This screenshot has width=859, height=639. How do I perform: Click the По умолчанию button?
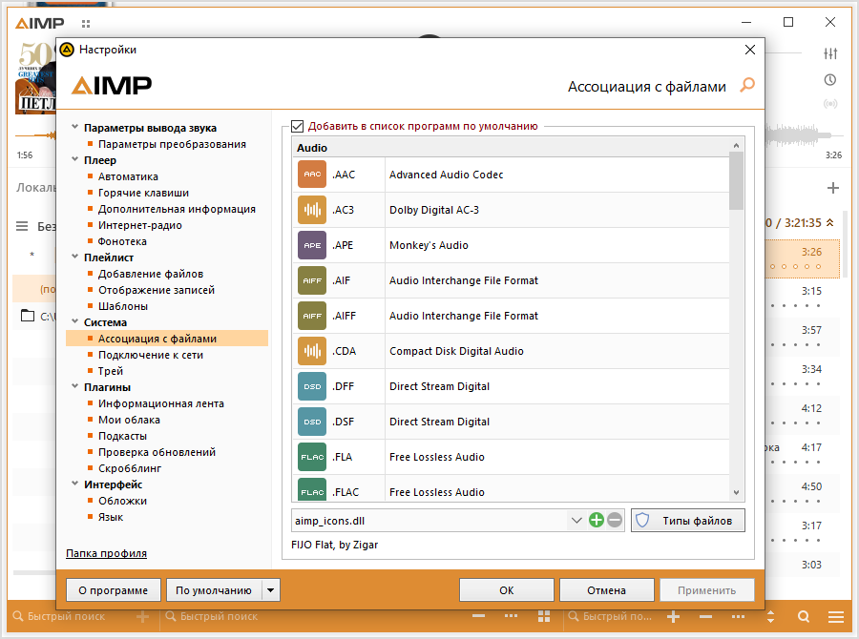[214, 590]
